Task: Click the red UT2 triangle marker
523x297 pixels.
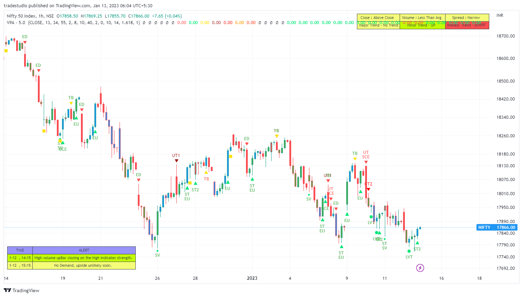Action: click(368, 189)
